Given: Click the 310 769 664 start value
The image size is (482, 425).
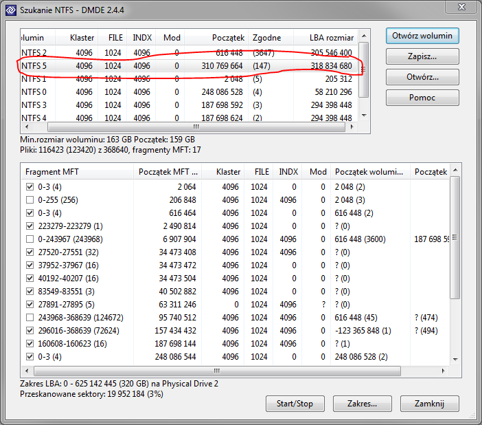Looking at the screenshot, I should pyautogui.click(x=222, y=66).
